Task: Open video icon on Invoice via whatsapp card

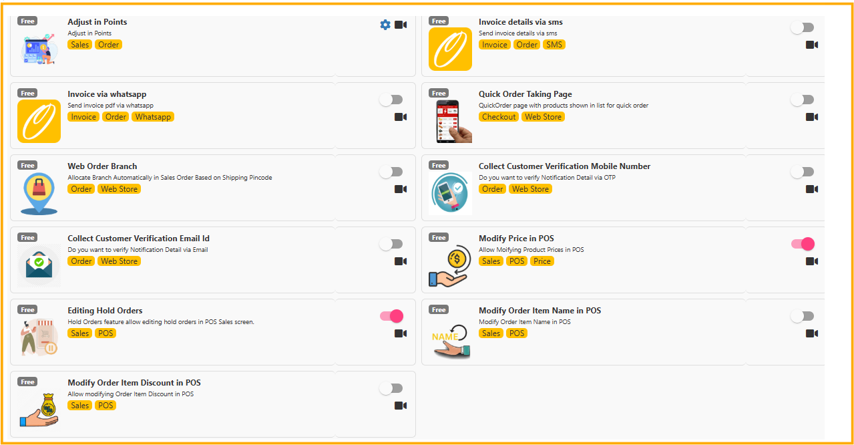Action: 401,116
